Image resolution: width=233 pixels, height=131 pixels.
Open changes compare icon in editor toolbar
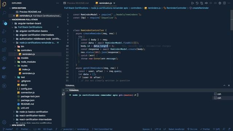(202, 3)
